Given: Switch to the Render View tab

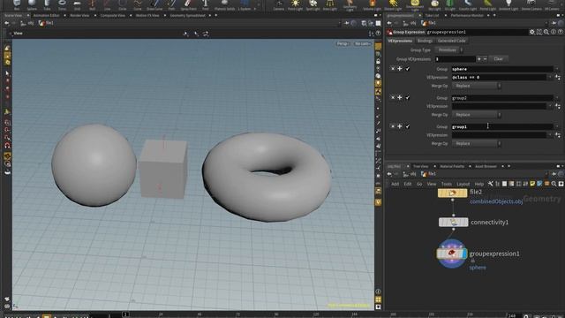Looking at the screenshot, I should pyautogui.click(x=79, y=16).
